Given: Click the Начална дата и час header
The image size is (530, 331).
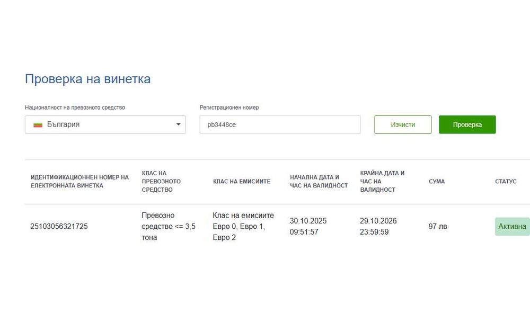Looking at the screenshot, I should pyautogui.click(x=319, y=181).
